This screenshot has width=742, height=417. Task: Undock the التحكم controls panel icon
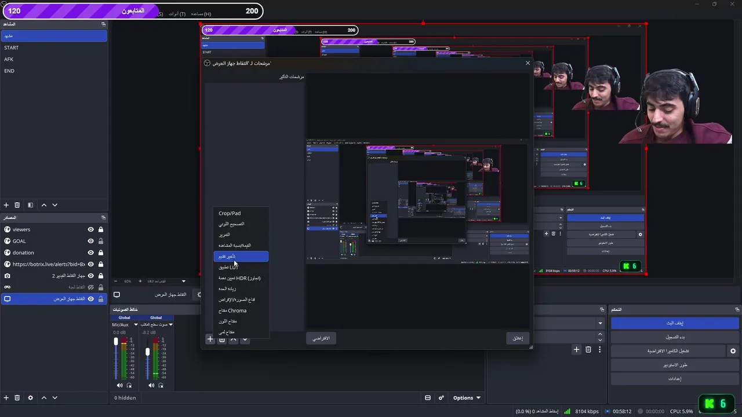[x=737, y=310]
